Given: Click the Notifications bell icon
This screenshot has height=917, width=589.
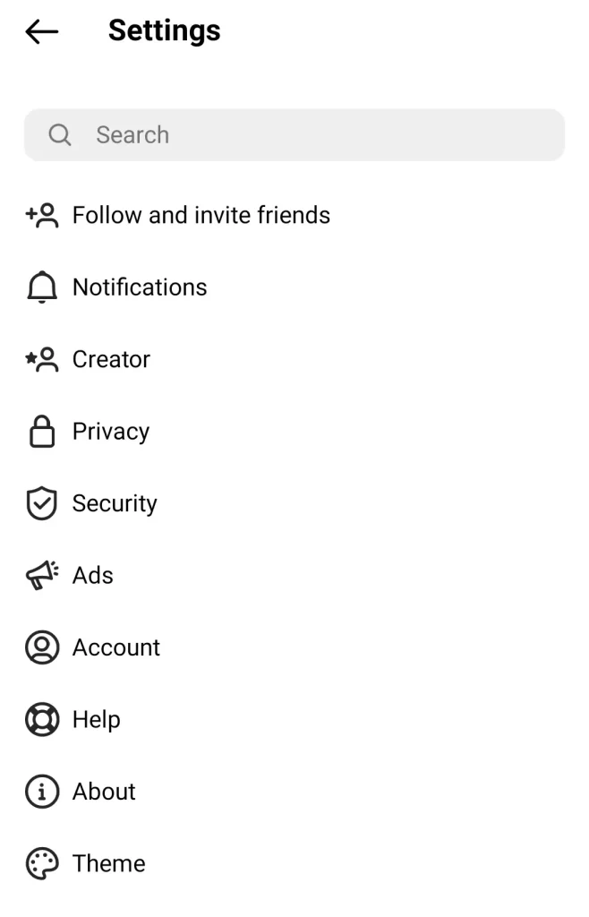Looking at the screenshot, I should point(42,287).
